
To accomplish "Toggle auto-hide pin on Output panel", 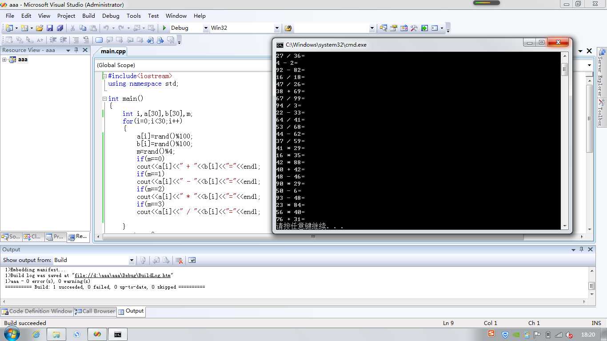I will (582, 250).
